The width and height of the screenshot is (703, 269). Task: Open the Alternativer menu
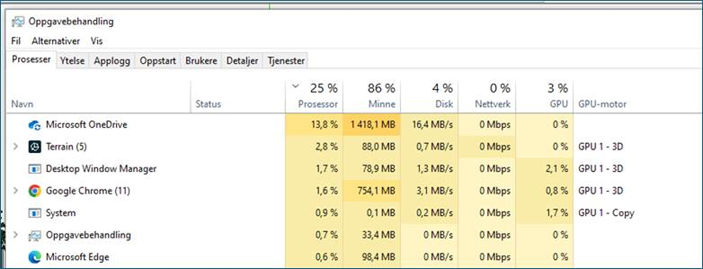coord(56,41)
